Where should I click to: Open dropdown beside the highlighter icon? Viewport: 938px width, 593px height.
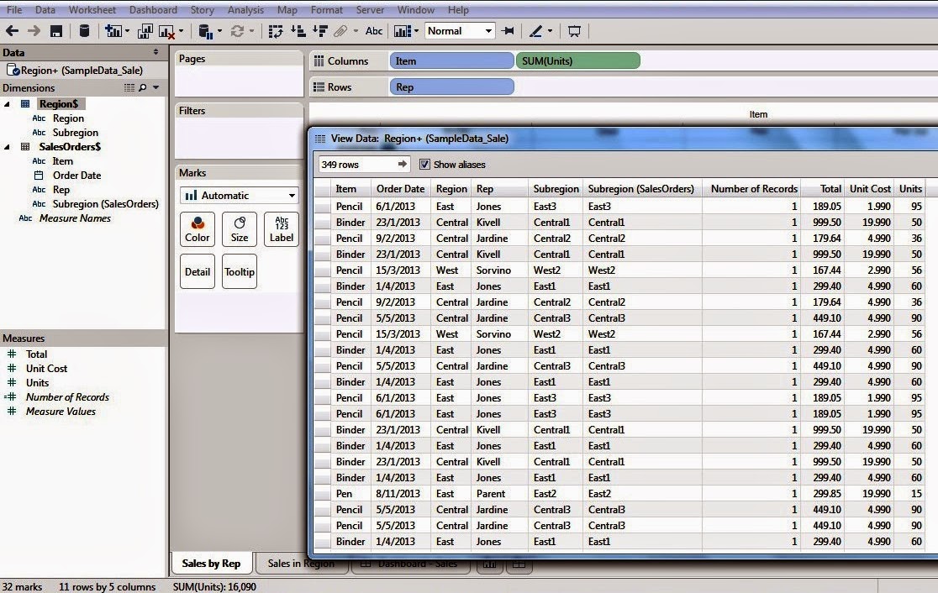tap(550, 31)
